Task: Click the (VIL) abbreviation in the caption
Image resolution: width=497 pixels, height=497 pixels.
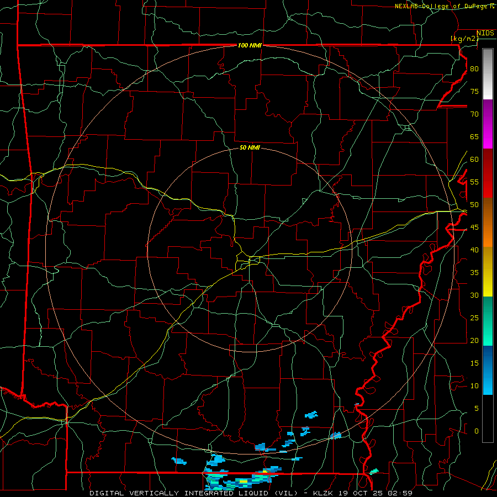Action: point(286,493)
